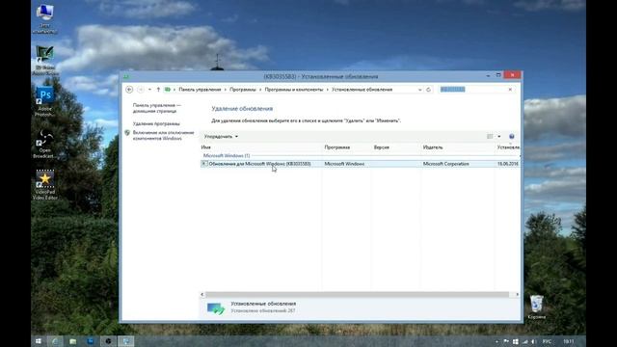Open File Explorer from the taskbar
This screenshot has width=617, height=347.
[73, 341]
